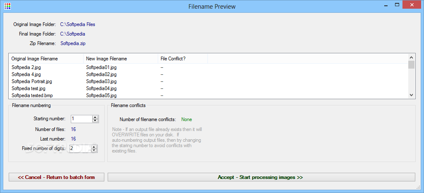Click the list scrollbar thumb
The height and width of the screenshot is (193, 424).
411,65
